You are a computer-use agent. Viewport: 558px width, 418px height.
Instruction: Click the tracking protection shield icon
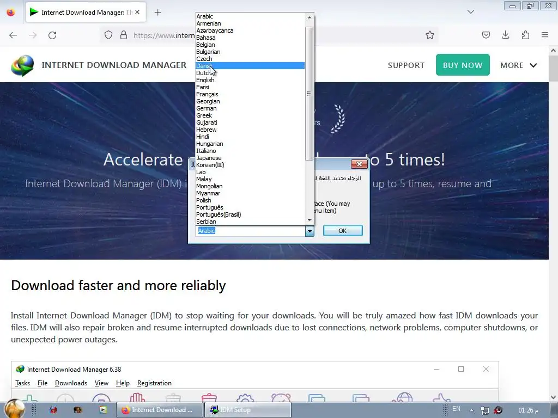point(108,35)
